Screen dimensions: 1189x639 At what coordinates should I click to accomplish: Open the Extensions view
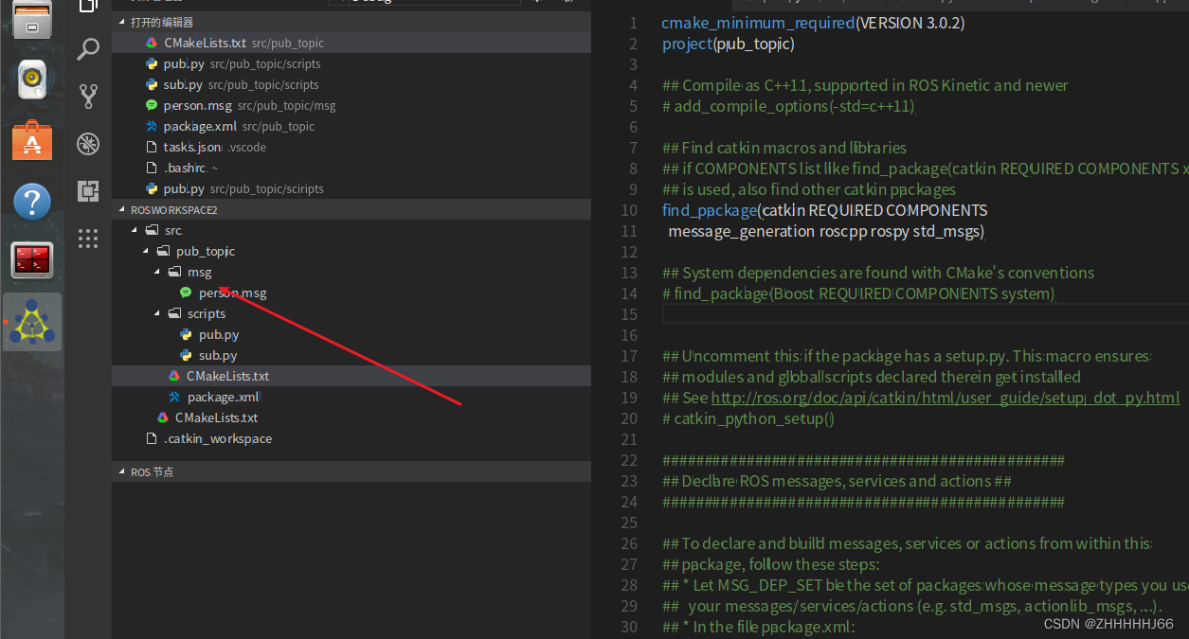pyautogui.click(x=88, y=190)
